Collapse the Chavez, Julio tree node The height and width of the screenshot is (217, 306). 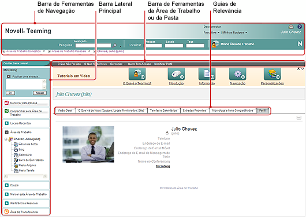(6, 139)
